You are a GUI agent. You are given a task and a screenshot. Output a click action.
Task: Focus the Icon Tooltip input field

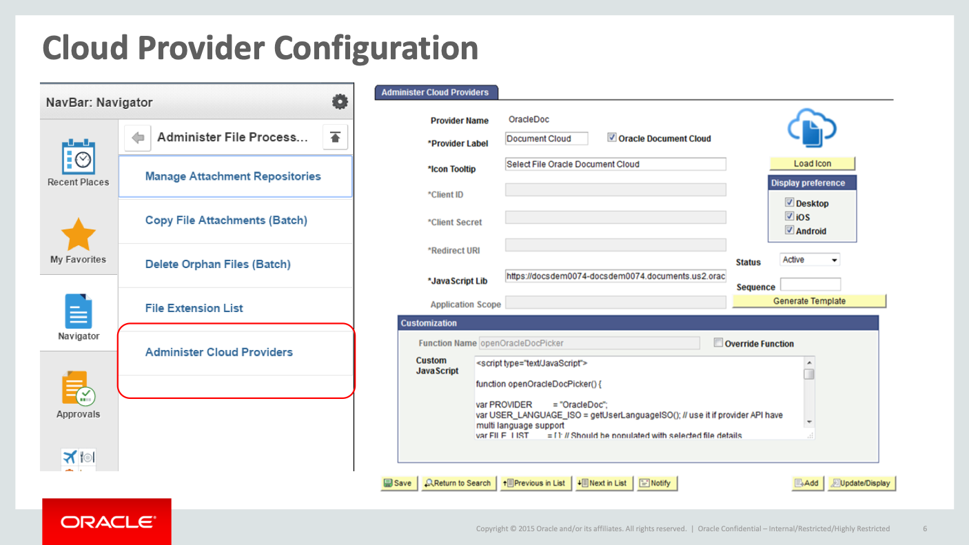point(615,164)
